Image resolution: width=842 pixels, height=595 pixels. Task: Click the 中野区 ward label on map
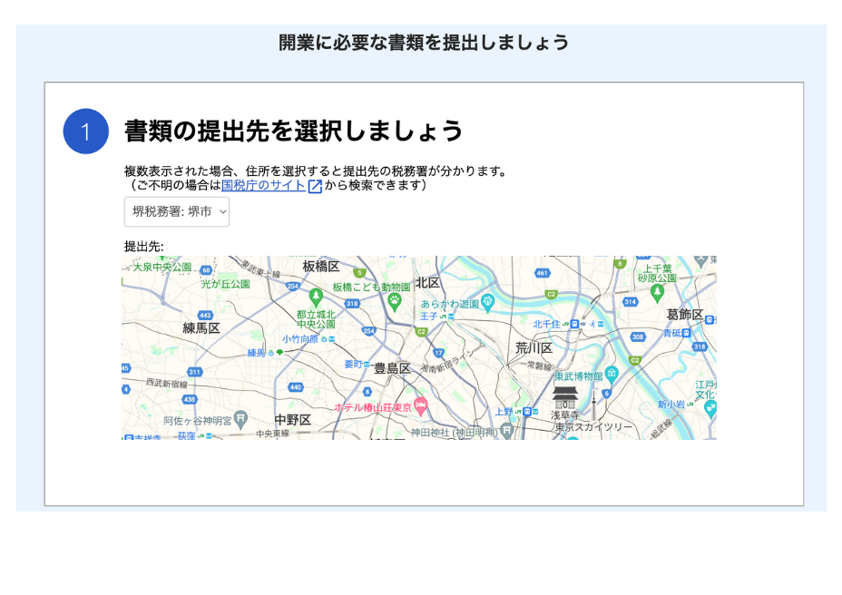point(293,420)
